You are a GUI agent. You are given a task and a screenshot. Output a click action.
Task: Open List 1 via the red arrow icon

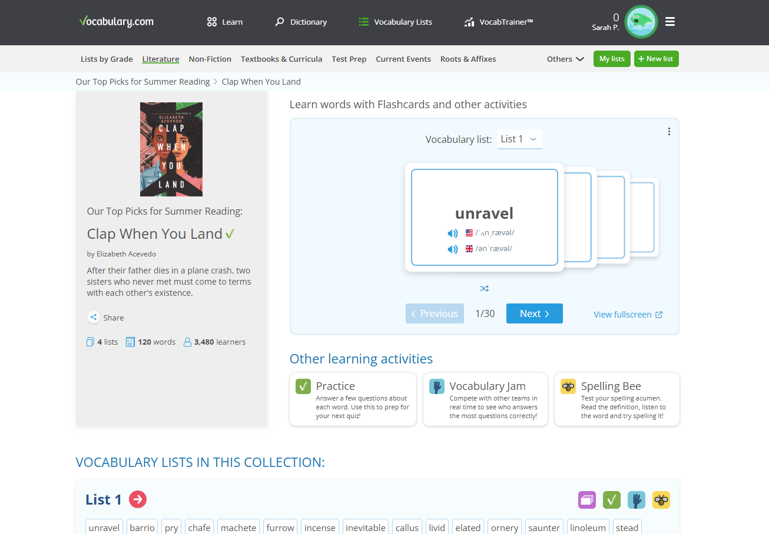pyautogui.click(x=138, y=499)
